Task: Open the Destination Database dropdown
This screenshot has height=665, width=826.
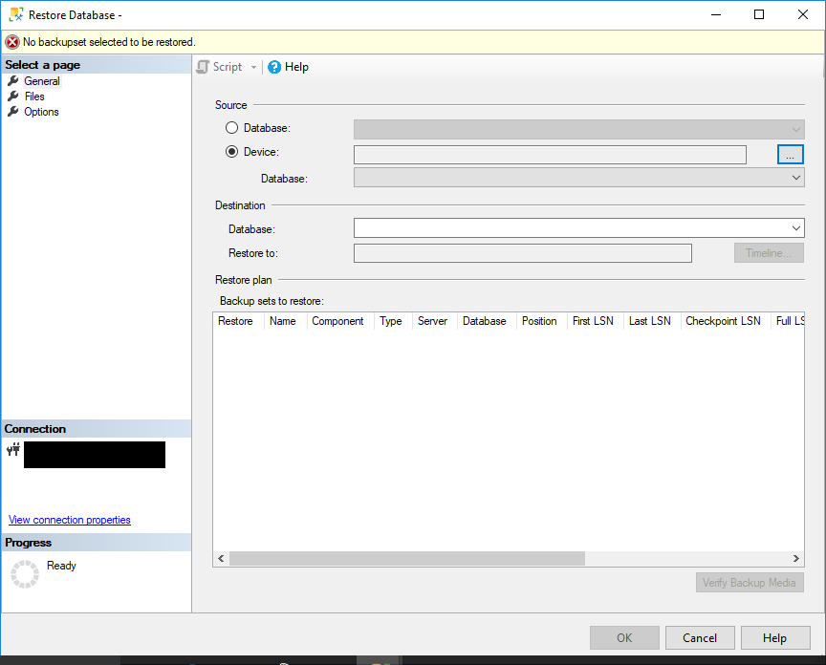Action: point(795,228)
